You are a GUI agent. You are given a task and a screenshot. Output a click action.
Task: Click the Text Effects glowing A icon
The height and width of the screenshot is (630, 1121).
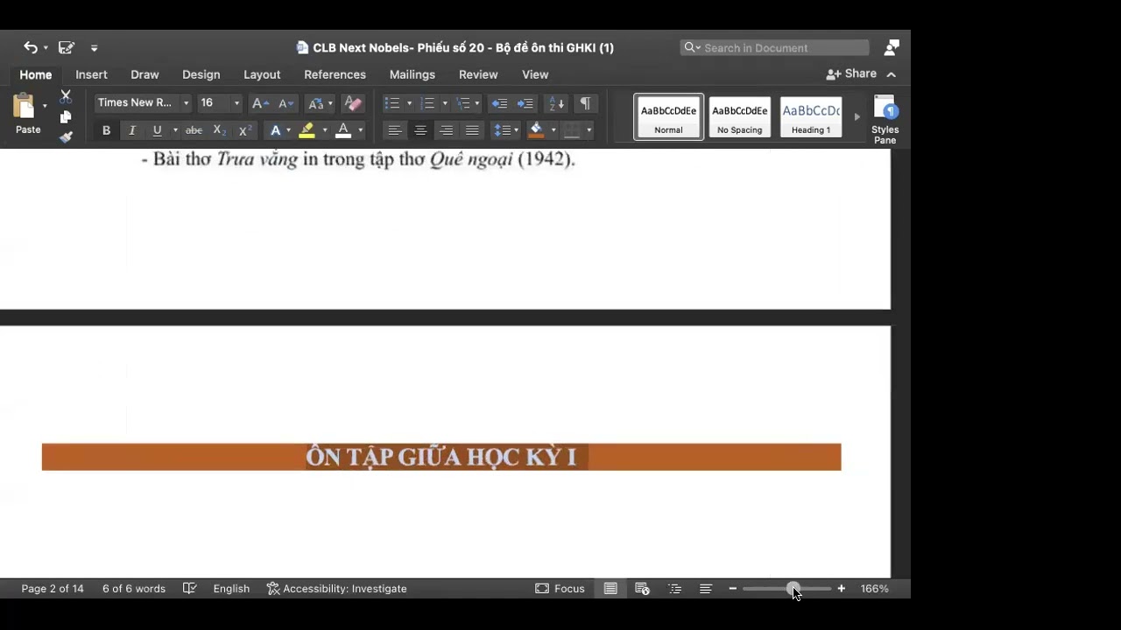[275, 130]
